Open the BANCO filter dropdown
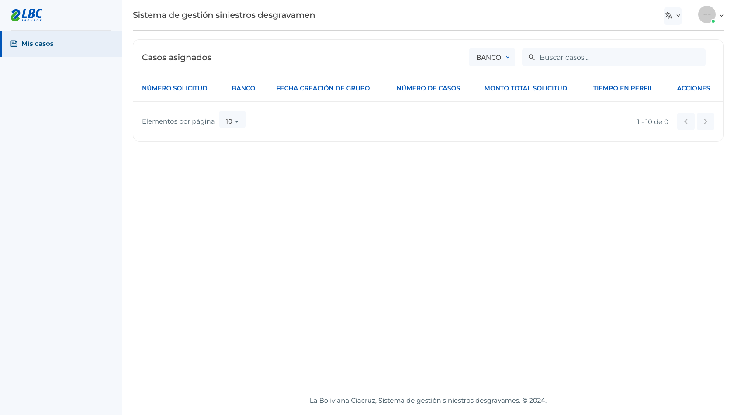The height and width of the screenshot is (415, 734). tap(492, 57)
